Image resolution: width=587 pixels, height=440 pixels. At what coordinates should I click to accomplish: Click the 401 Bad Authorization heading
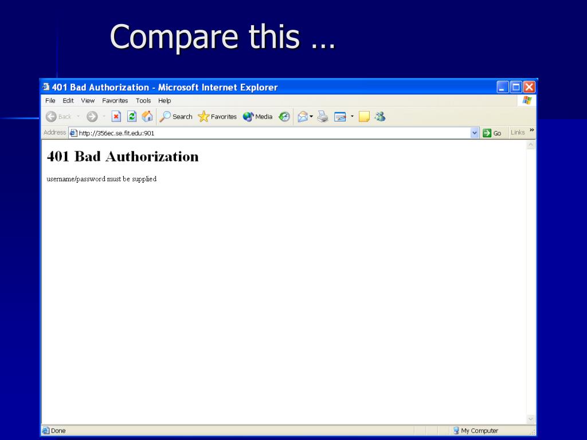[x=123, y=156]
